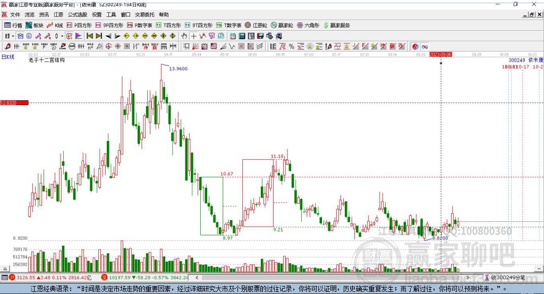
Task: Expand the candlestick style dropdown arrow
Action: point(62,36)
